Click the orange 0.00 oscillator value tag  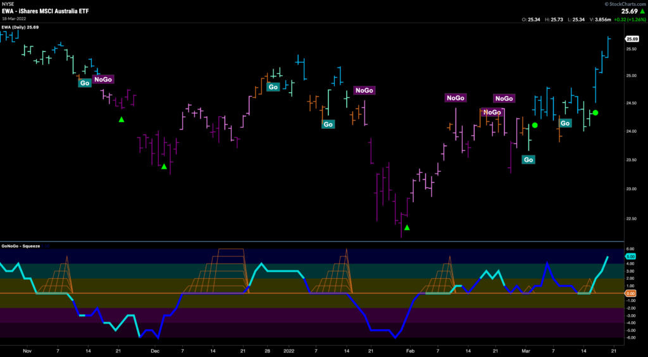click(x=631, y=293)
